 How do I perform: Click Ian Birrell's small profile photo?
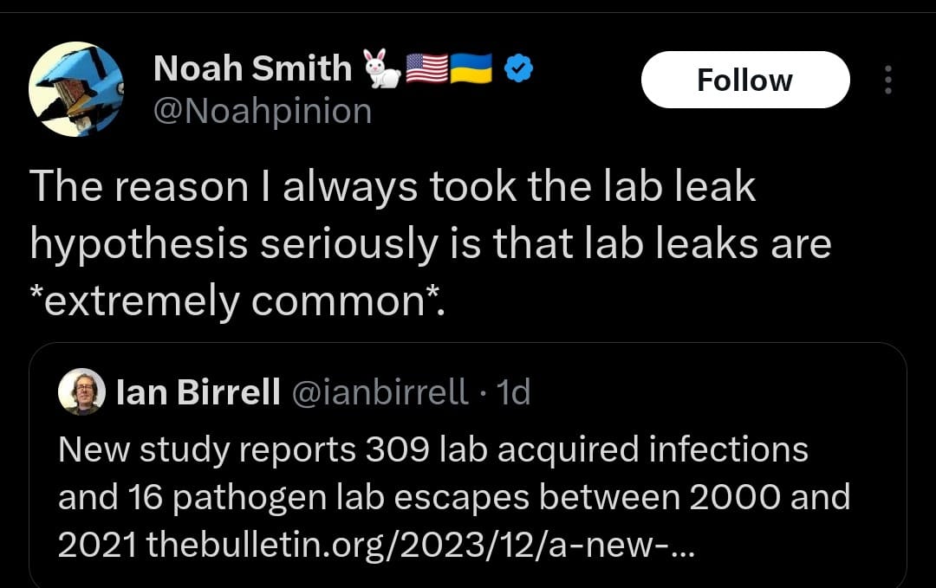click(81, 391)
